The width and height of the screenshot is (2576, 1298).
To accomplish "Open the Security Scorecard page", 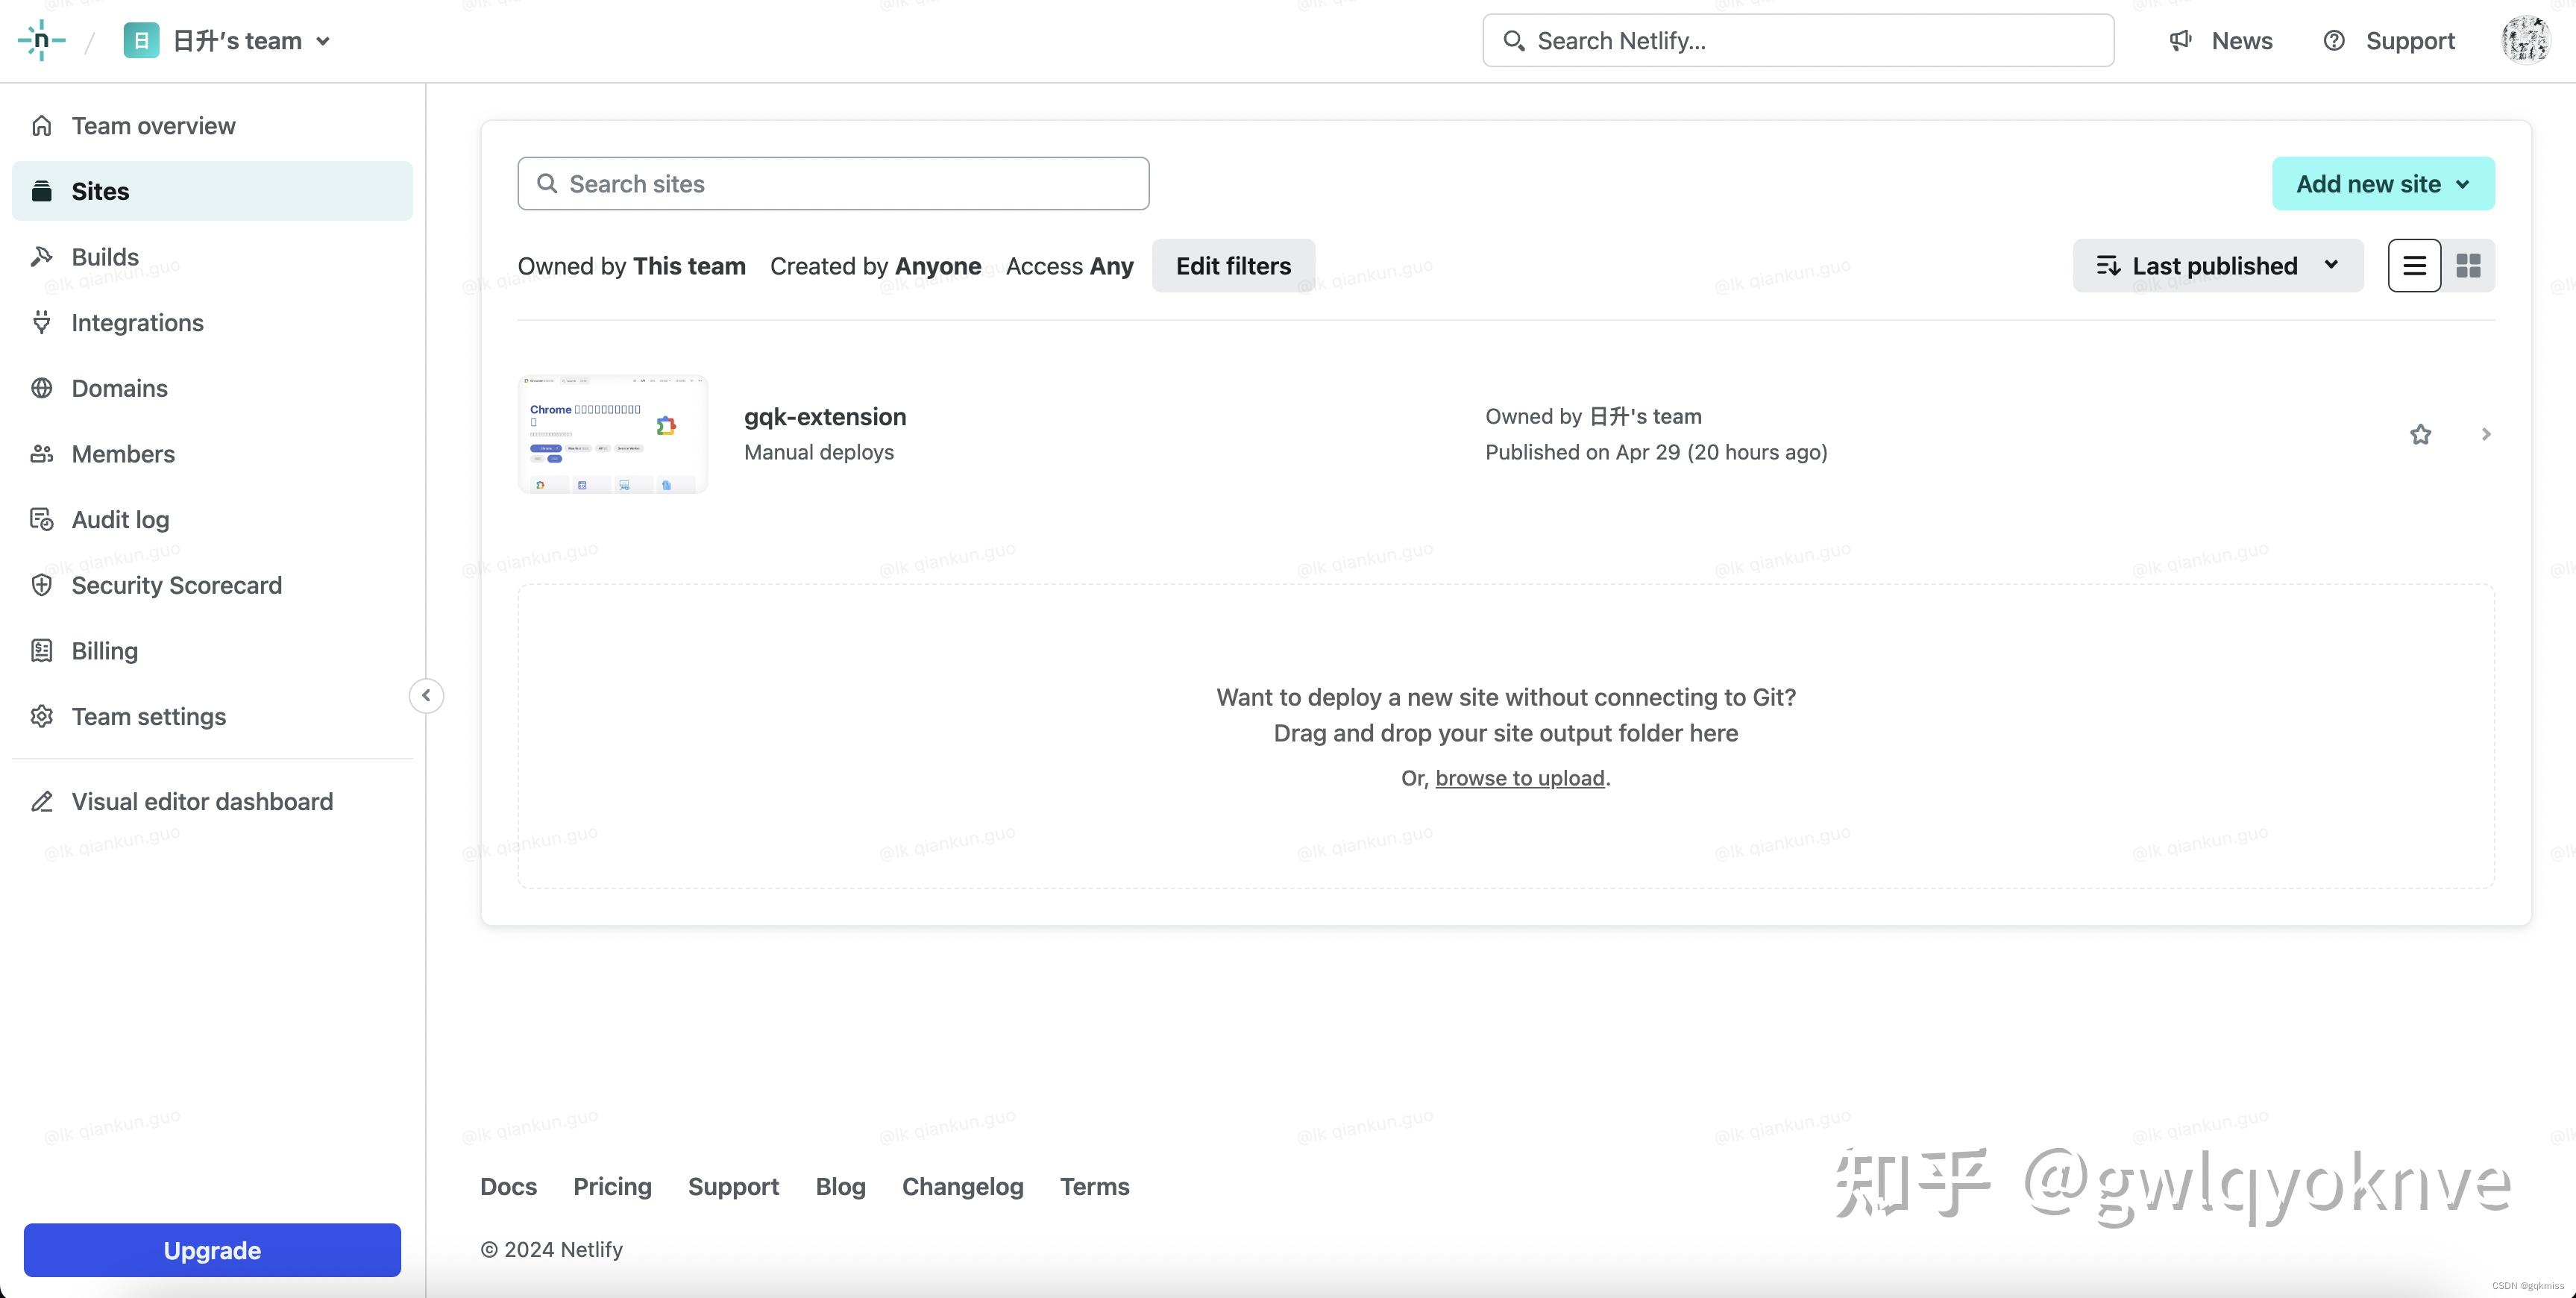I will coord(176,585).
